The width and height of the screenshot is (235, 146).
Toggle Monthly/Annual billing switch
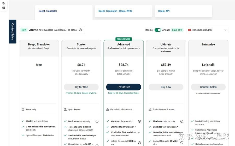pyautogui.click(x=158, y=30)
